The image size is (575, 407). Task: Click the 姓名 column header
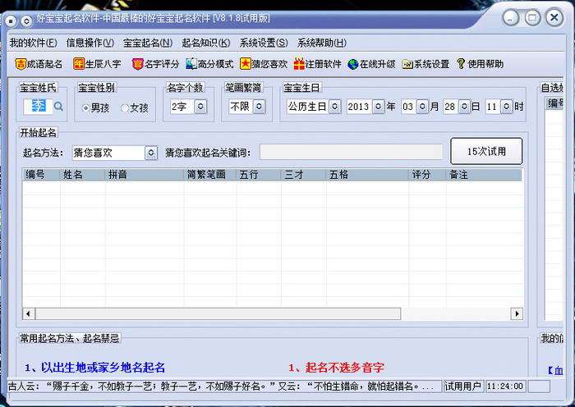[82, 175]
